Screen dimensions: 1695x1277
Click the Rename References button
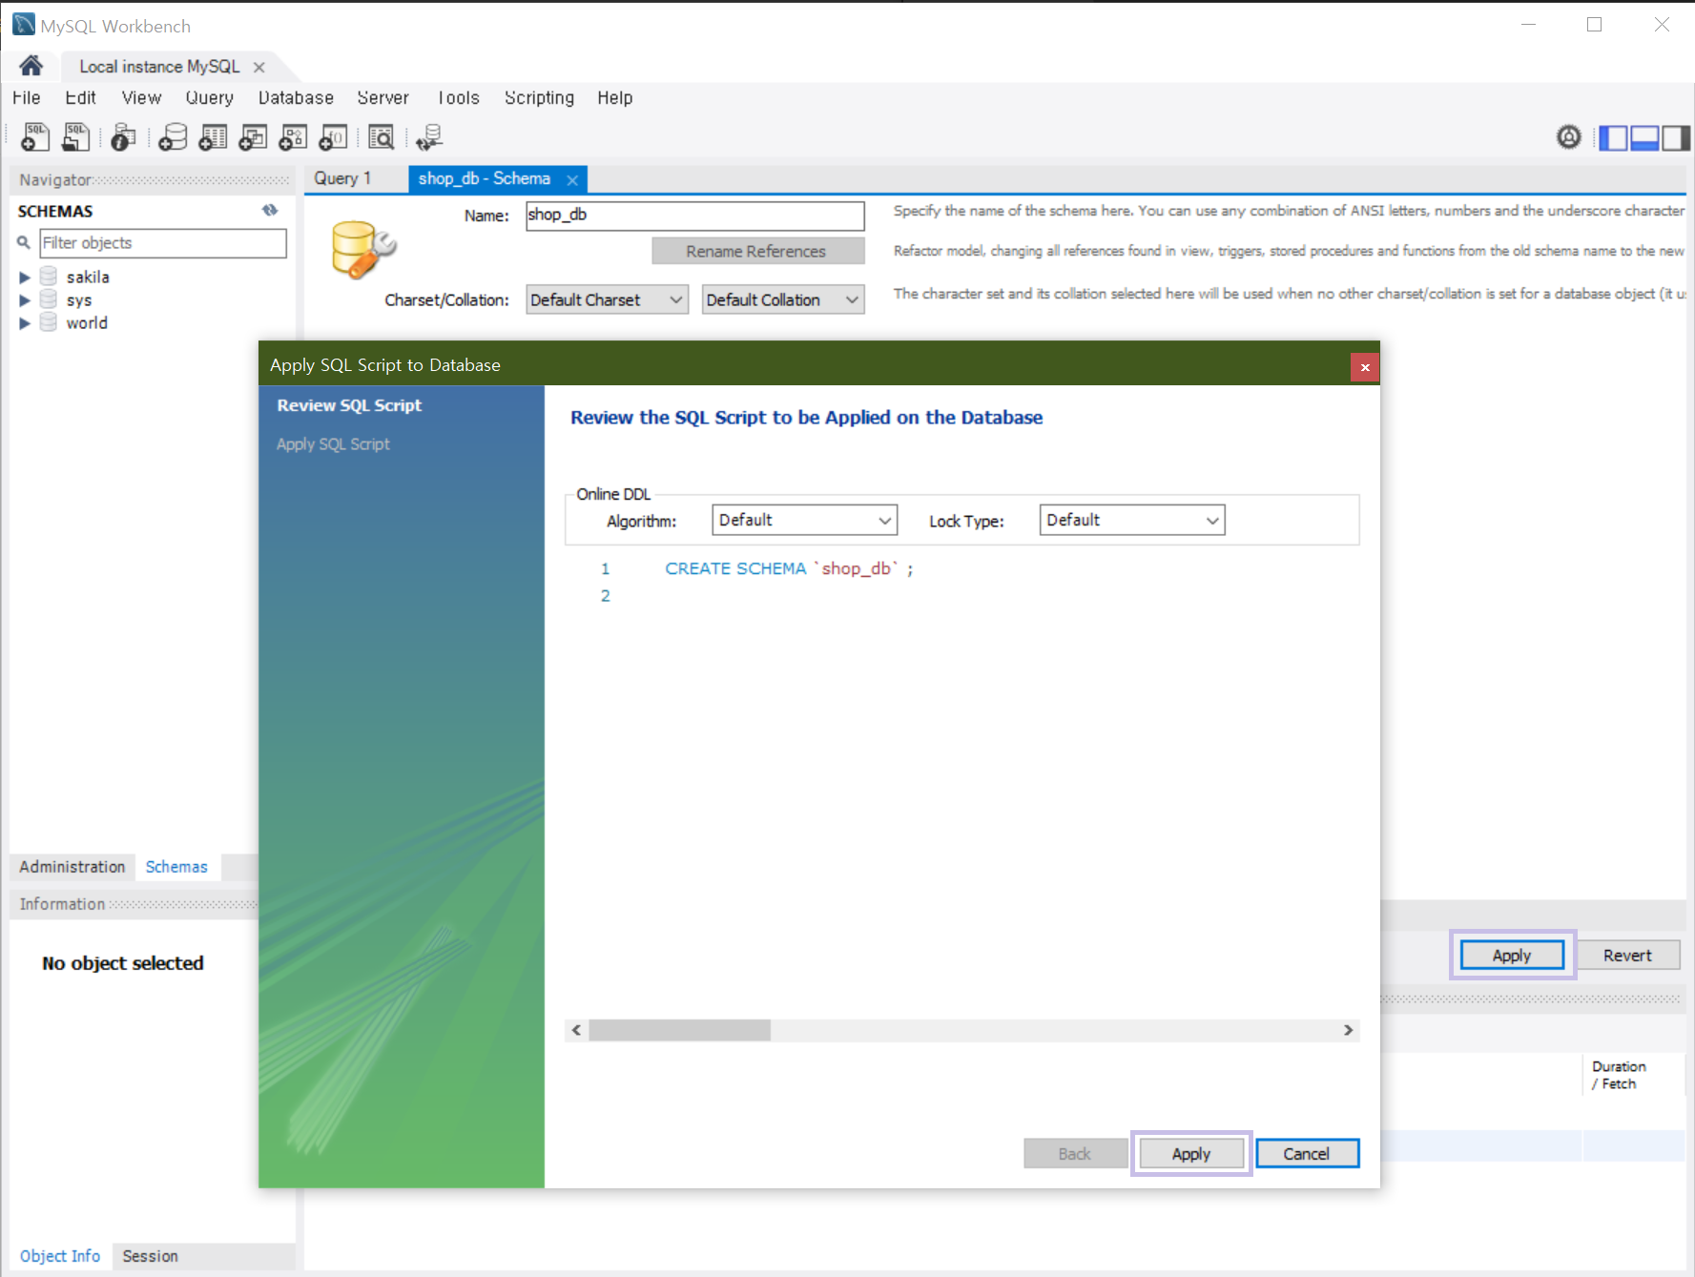coord(757,251)
